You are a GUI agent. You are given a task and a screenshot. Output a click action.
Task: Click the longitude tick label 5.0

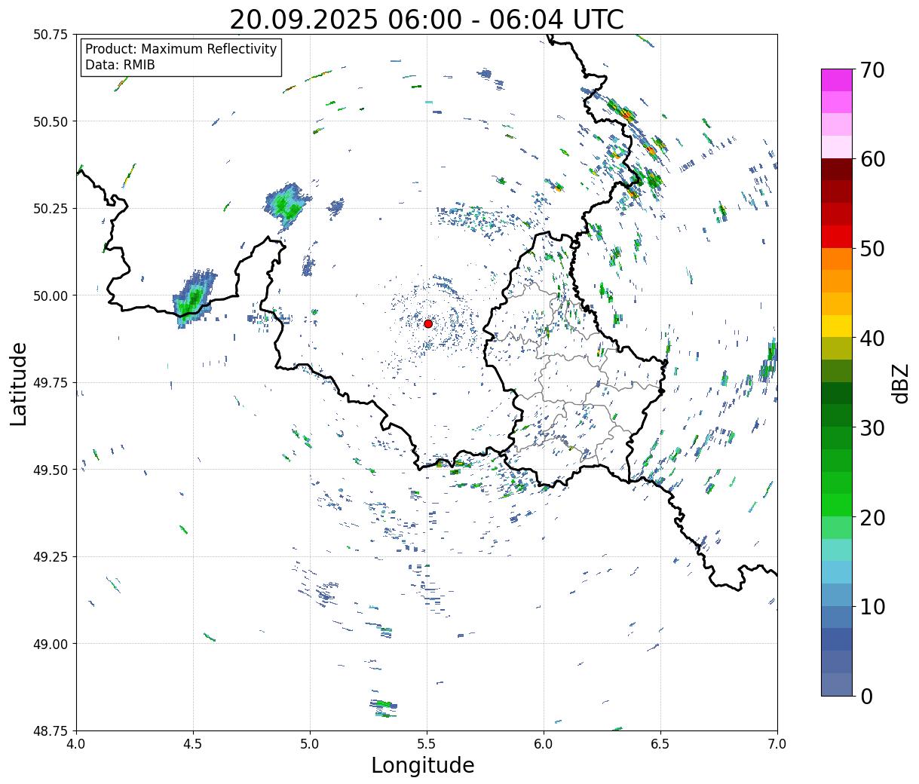pos(310,744)
